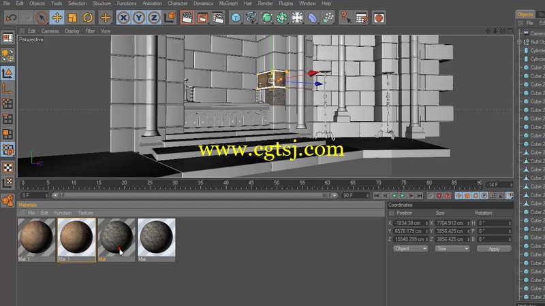
Task: Toggle the World coordinate system icon
Action: click(170, 18)
